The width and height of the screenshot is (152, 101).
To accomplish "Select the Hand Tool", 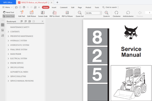I will click(9, 12).
